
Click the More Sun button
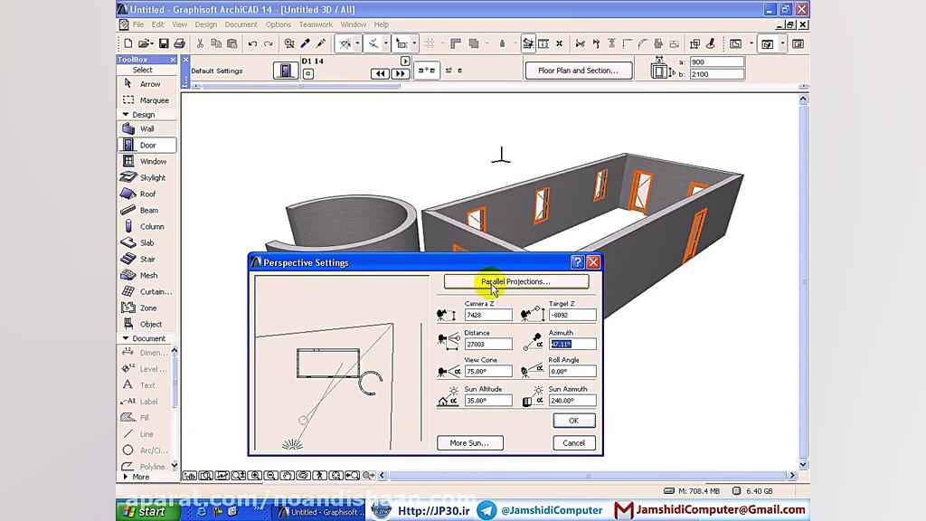[x=470, y=443]
